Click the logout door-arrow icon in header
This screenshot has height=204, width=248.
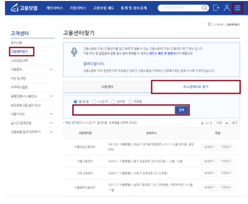216,8
